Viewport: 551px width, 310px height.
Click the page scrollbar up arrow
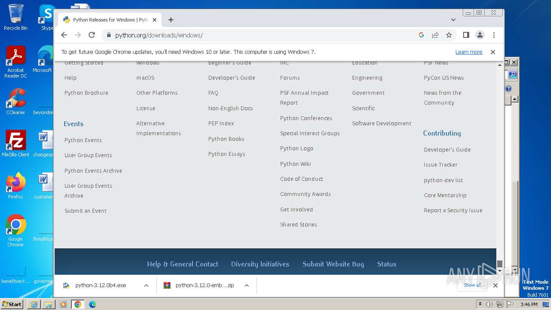coord(500,65)
